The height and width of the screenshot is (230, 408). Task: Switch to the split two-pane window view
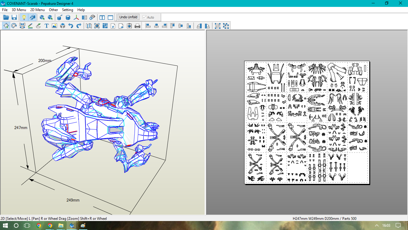point(102,17)
